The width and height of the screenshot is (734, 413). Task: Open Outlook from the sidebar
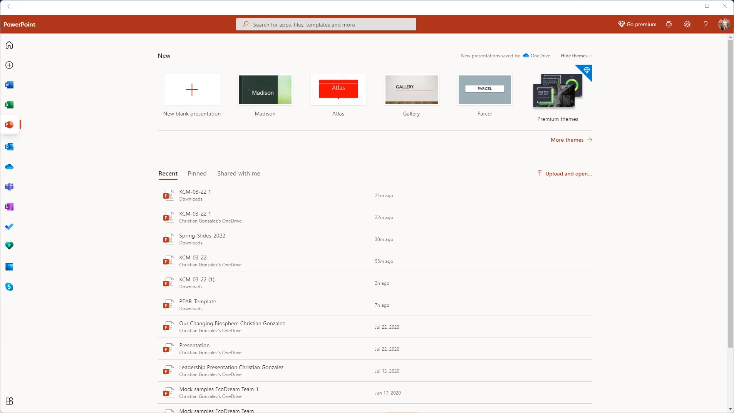coord(9,147)
